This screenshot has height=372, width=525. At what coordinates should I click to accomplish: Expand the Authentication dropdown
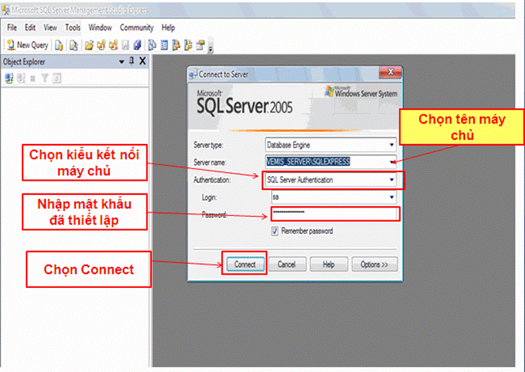392,180
